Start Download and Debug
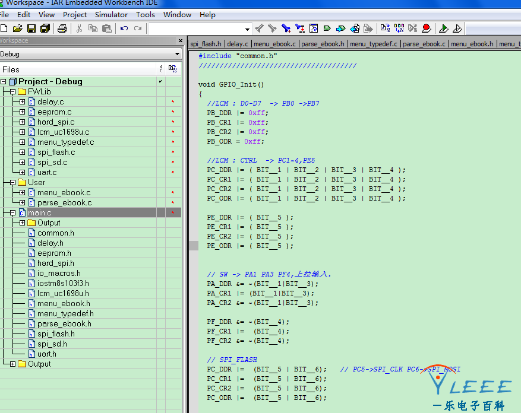The height and width of the screenshot is (413, 521). [x=443, y=28]
